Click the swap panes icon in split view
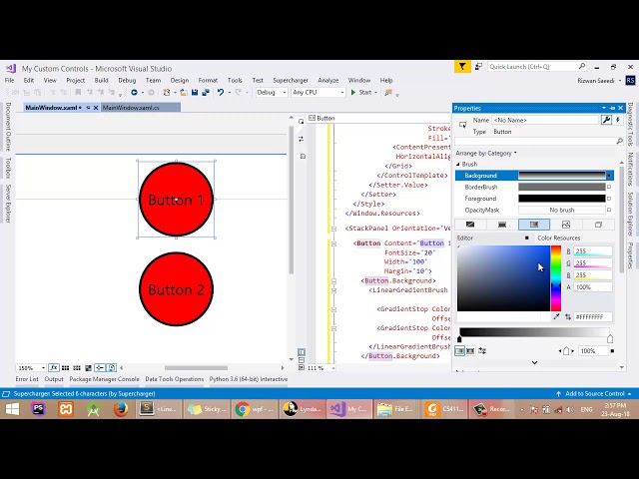This screenshot has width=639, height=479. coord(302,139)
